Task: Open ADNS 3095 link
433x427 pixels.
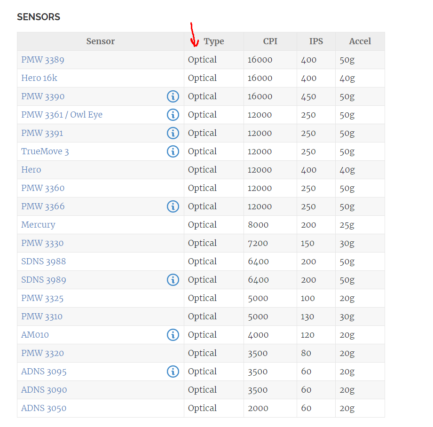Action: (x=44, y=372)
